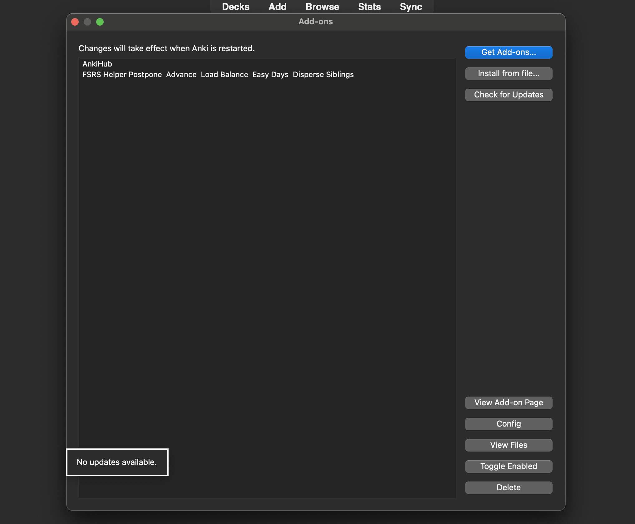635x524 pixels.
Task: Open Browse in Anki main toolbar
Action: tap(322, 7)
